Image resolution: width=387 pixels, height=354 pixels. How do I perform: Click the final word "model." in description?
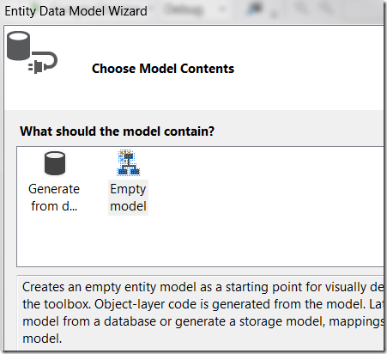(42, 339)
